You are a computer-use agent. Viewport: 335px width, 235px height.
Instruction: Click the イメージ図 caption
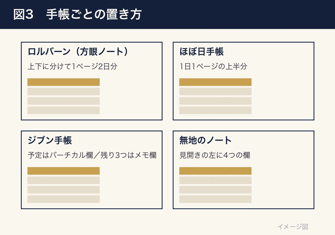click(293, 227)
